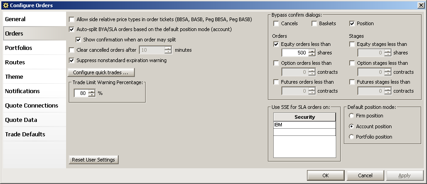Select the IBM row in Security list
This screenshot has width=427, height=184.
304,125
